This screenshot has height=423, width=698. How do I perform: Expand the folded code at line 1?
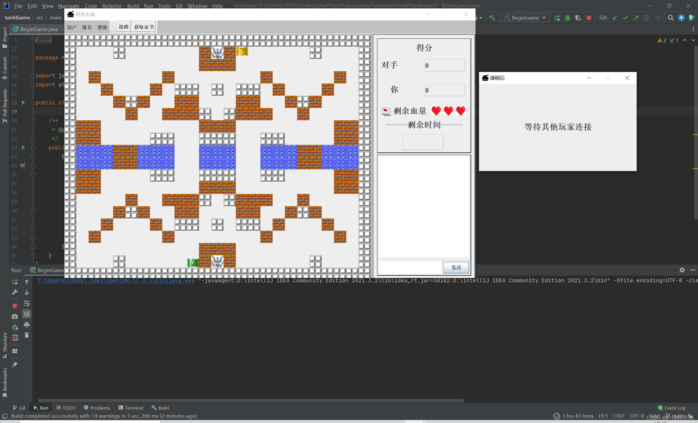click(x=33, y=40)
